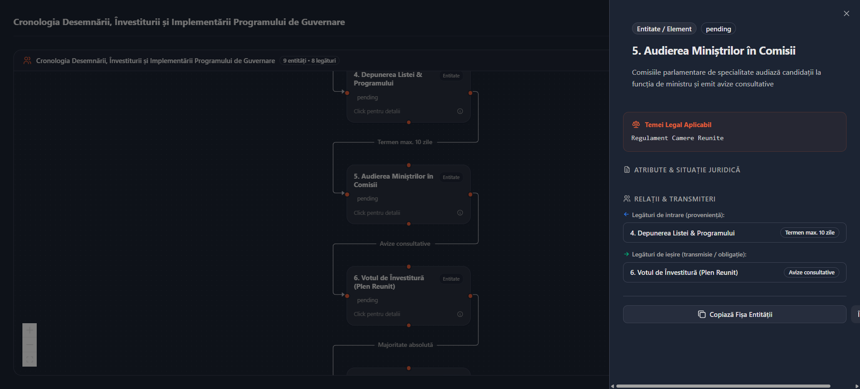Open the info icon on the 5. Audierea Miniștrilor card
This screenshot has height=389, width=860.
coord(460,213)
